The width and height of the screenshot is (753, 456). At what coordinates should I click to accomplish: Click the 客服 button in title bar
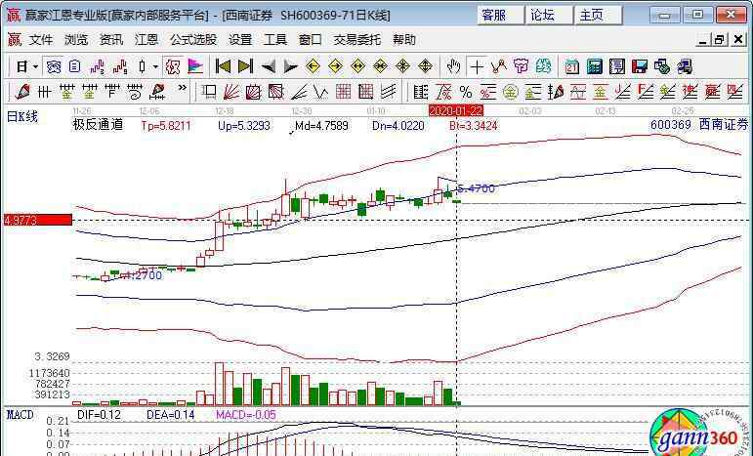[499, 16]
